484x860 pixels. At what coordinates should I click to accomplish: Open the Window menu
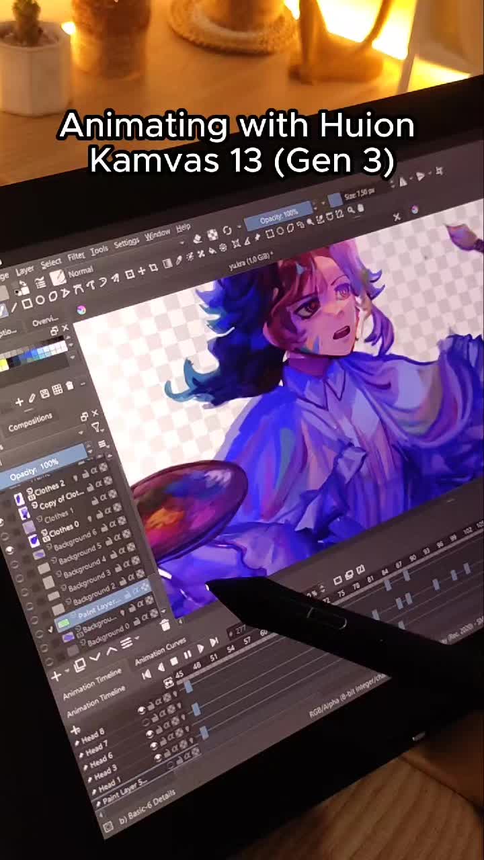pos(157,234)
